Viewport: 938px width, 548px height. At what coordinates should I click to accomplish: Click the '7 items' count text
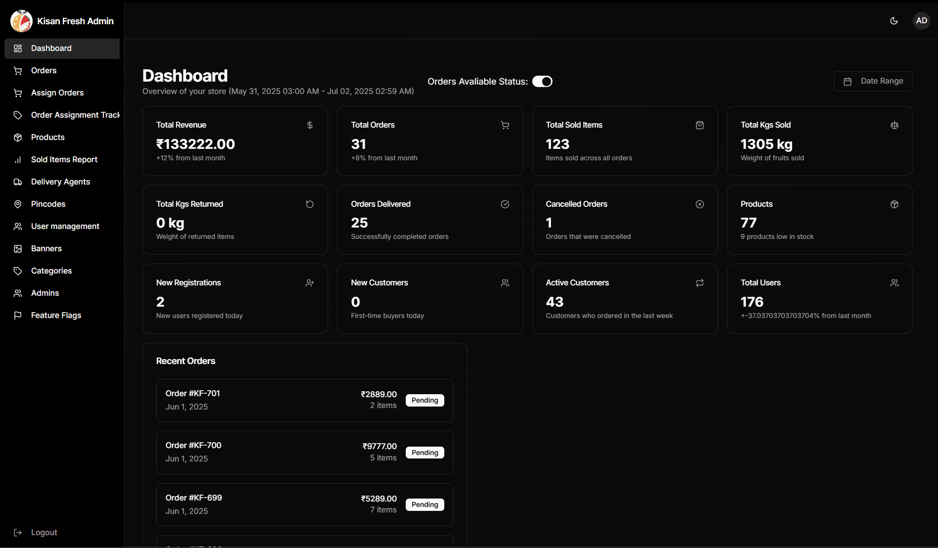coord(384,510)
